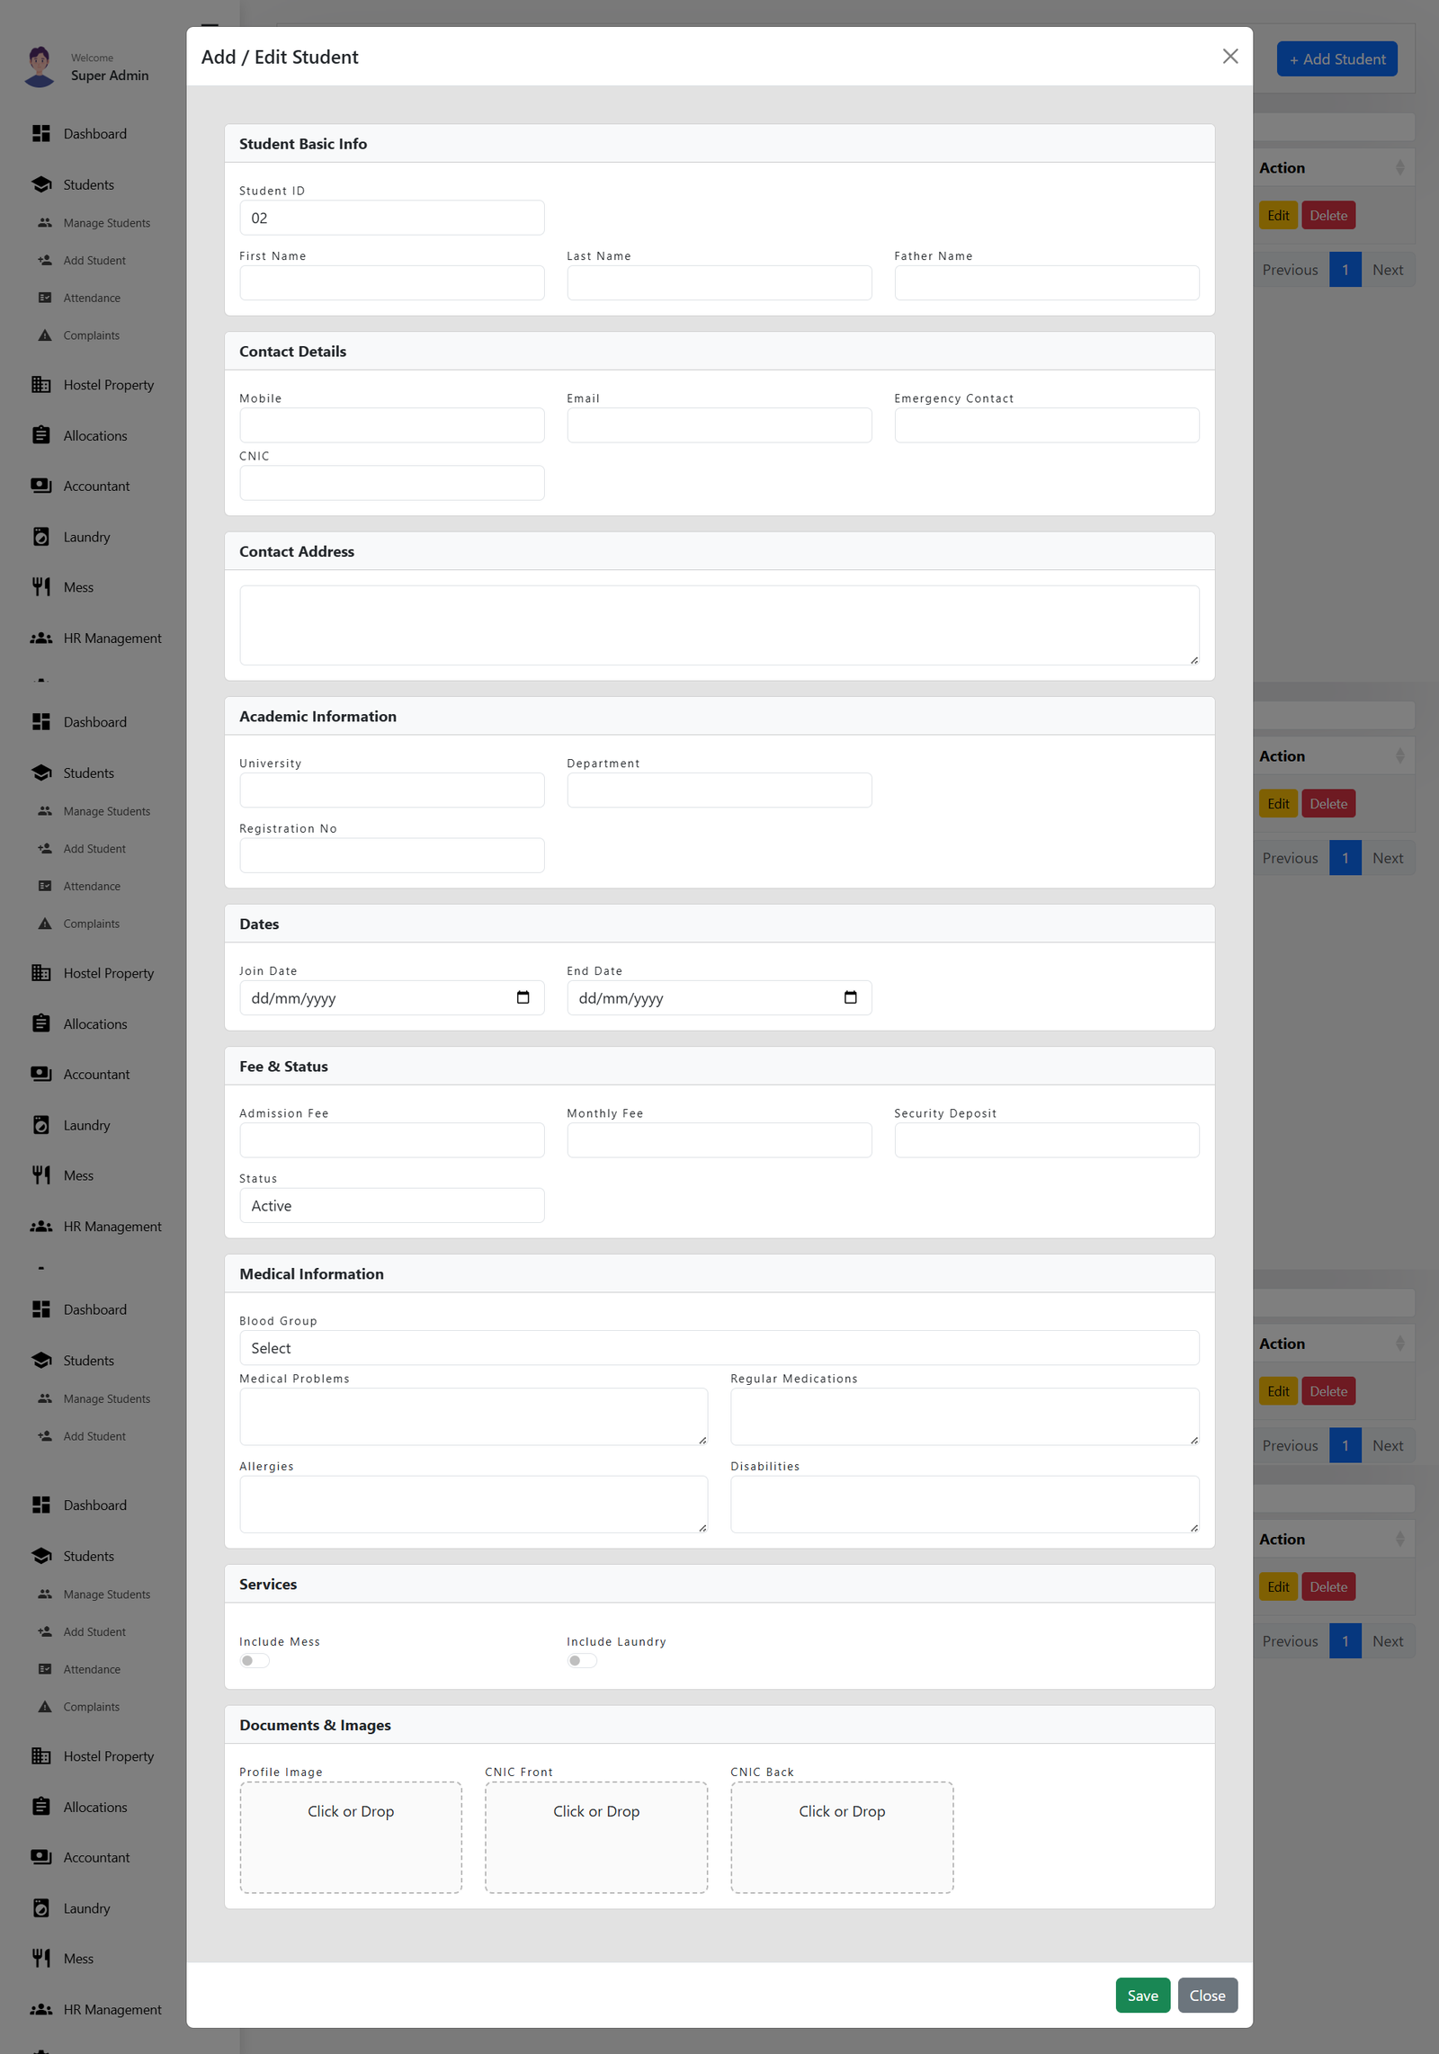Select the Allergies text area
This screenshot has width=1439, height=2054.
click(x=474, y=1505)
